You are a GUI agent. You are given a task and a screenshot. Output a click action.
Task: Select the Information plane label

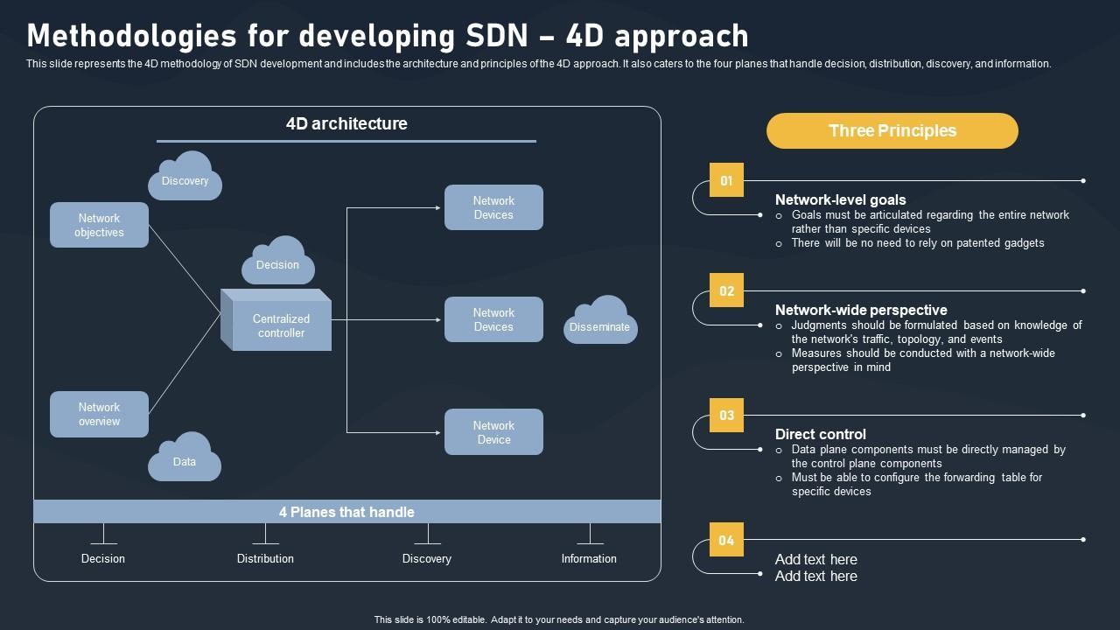point(589,558)
